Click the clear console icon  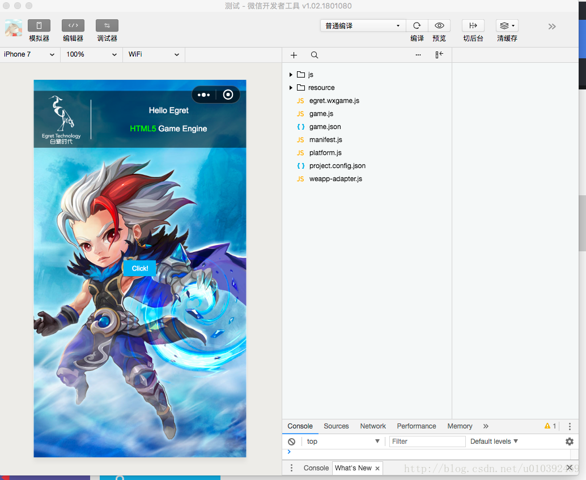(x=291, y=442)
